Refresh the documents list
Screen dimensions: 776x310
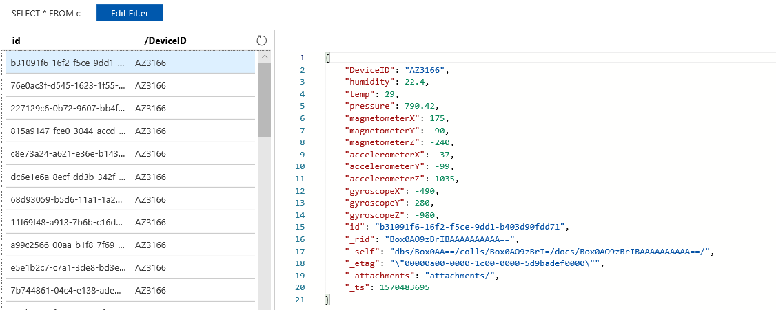(x=262, y=41)
